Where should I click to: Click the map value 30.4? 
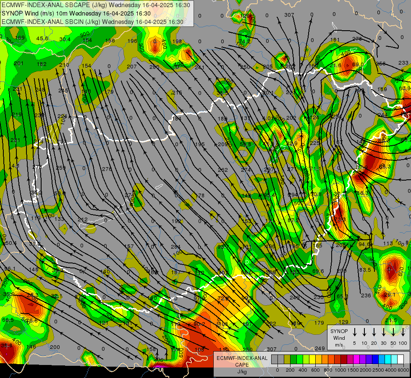tap(65, 39)
